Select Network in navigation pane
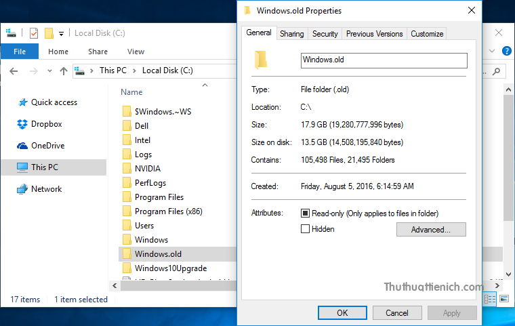This screenshot has width=515, height=326. (x=39, y=189)
